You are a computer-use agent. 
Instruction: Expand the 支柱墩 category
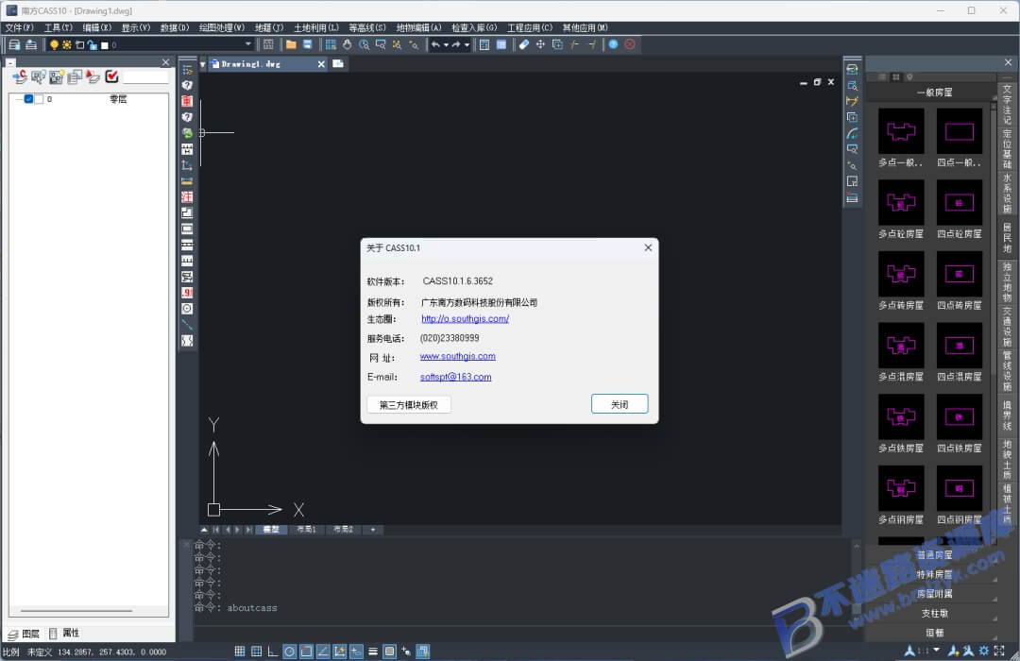[x=934, y=614]
